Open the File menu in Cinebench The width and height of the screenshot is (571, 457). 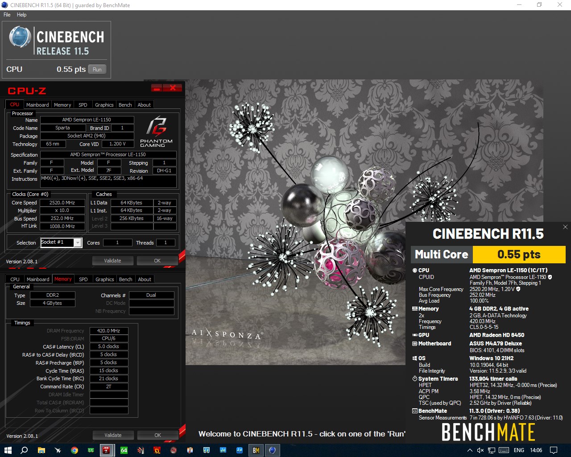coord(7,15)
